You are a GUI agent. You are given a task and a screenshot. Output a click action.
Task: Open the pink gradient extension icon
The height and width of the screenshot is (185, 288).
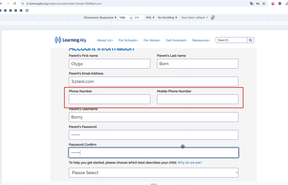point(273,3)
